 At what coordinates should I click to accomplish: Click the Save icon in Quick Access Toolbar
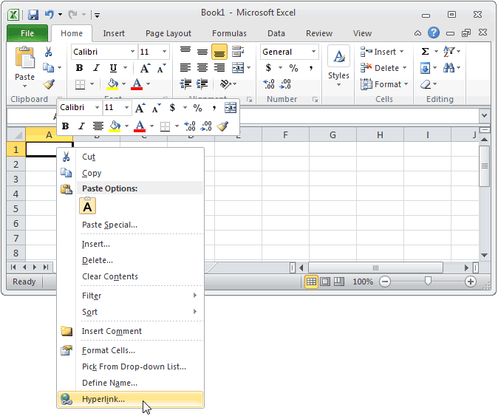[33, 15]
